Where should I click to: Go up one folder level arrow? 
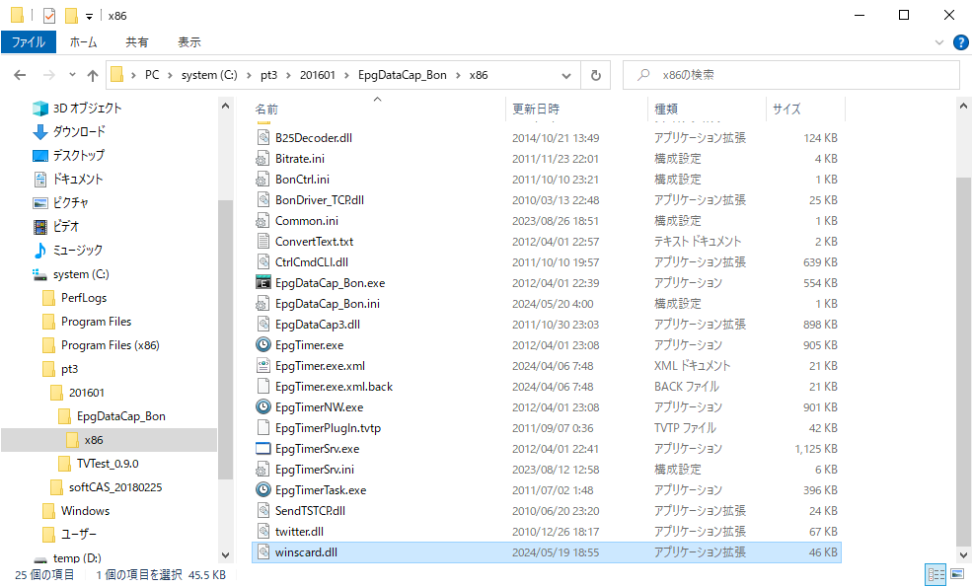point(93,75)
